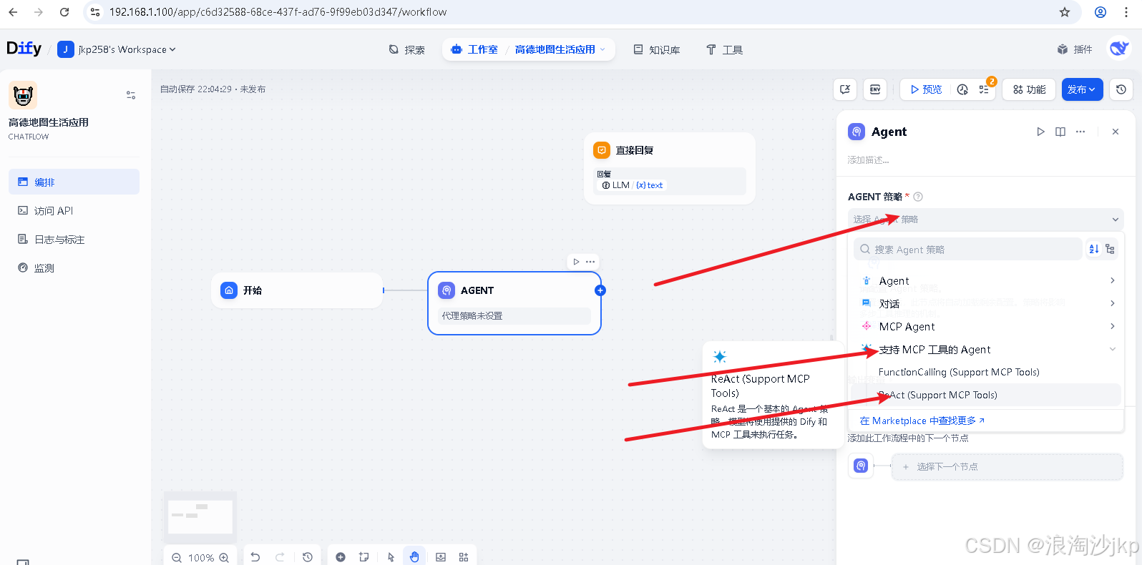1142x565 pixels.
Task: Open the 选择 Agent 策略 dropdown
Action: point(985,220)
